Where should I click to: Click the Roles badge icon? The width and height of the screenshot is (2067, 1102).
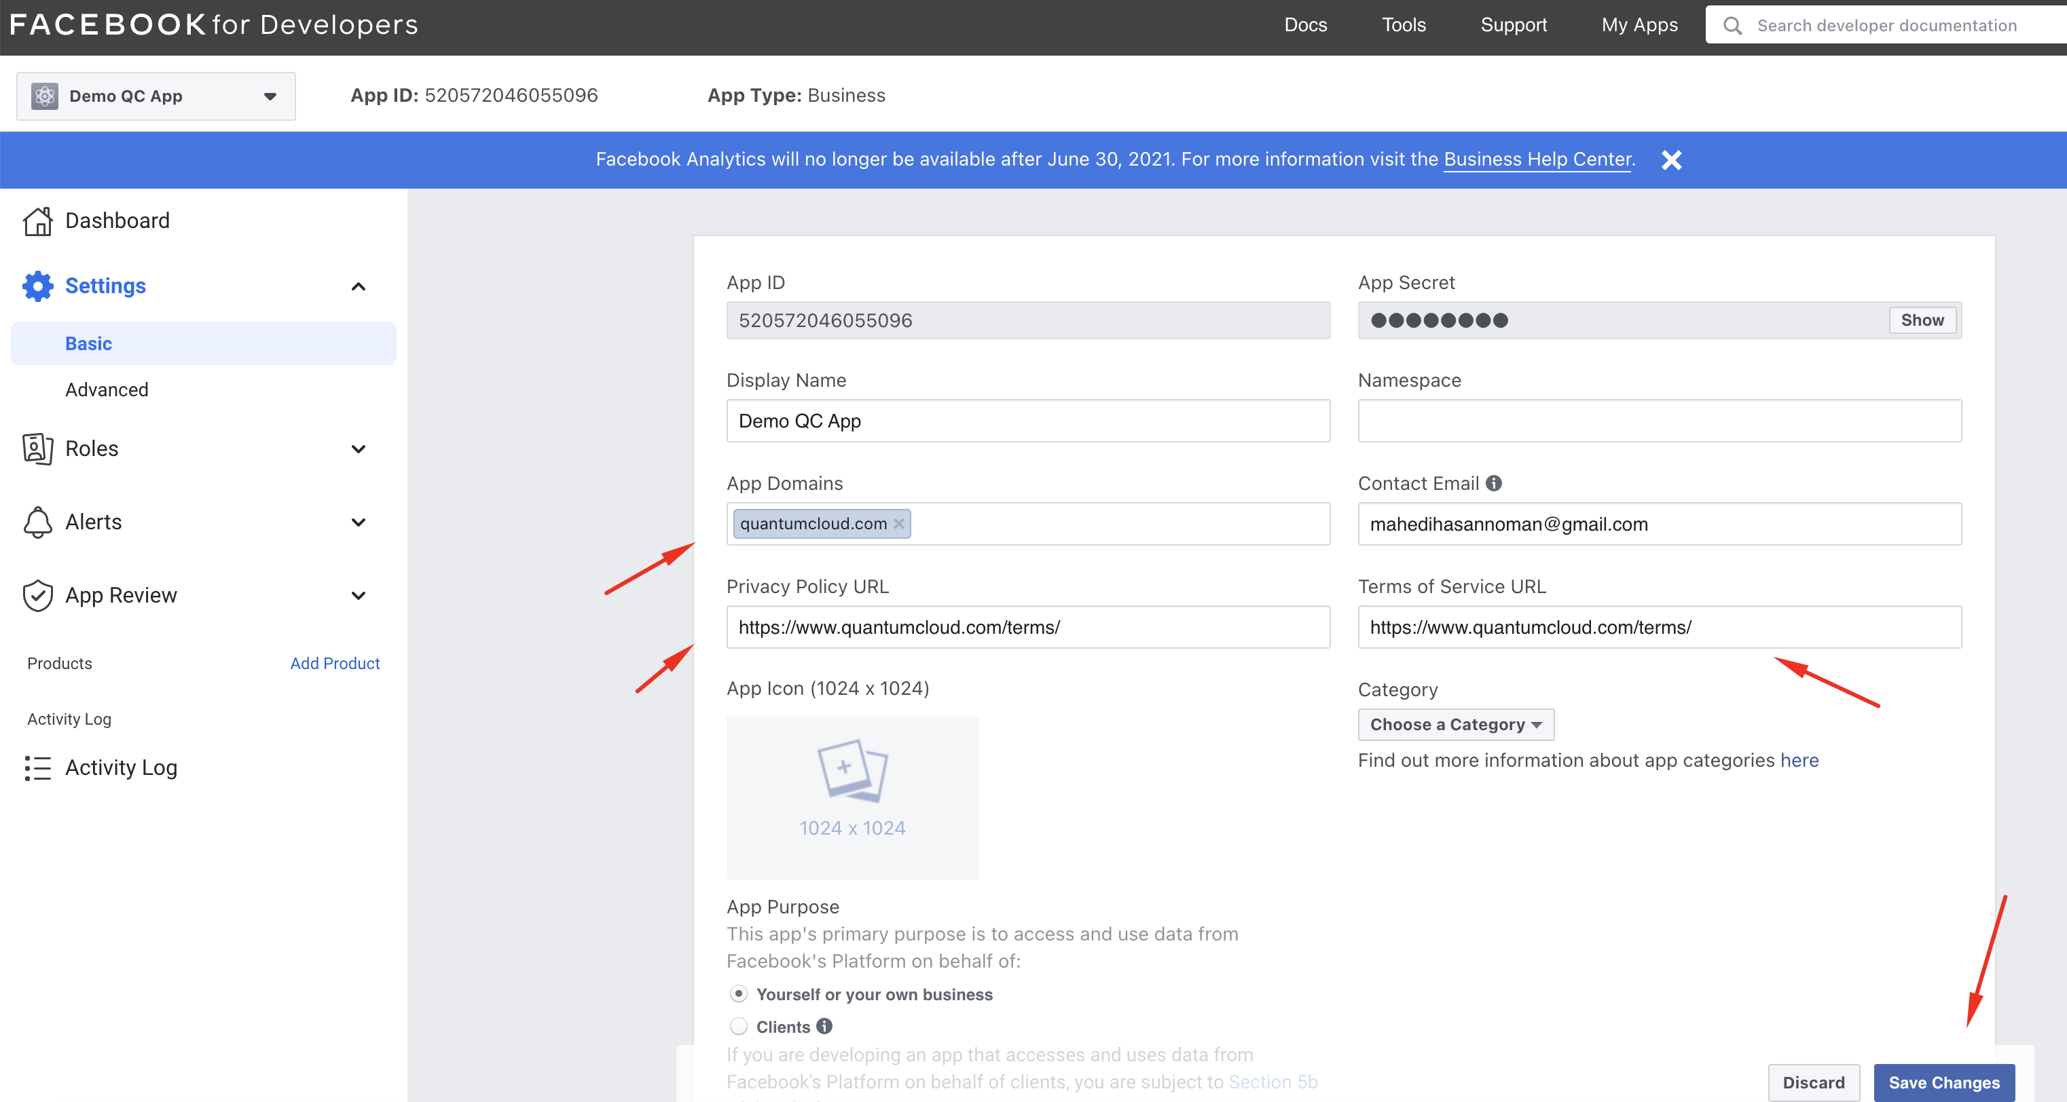tap(38, 449)
